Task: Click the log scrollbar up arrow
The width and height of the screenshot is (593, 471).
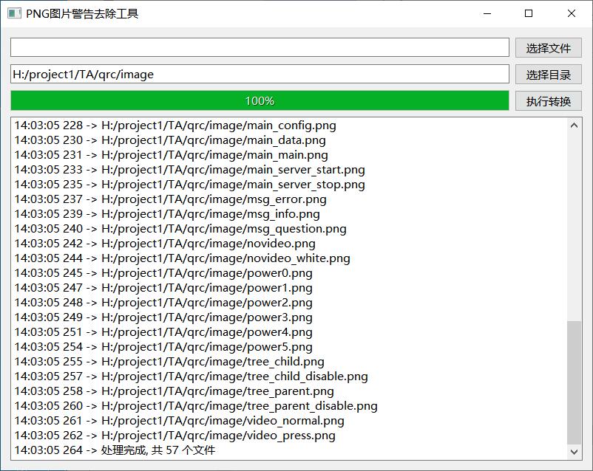Action: coord(574,126)
